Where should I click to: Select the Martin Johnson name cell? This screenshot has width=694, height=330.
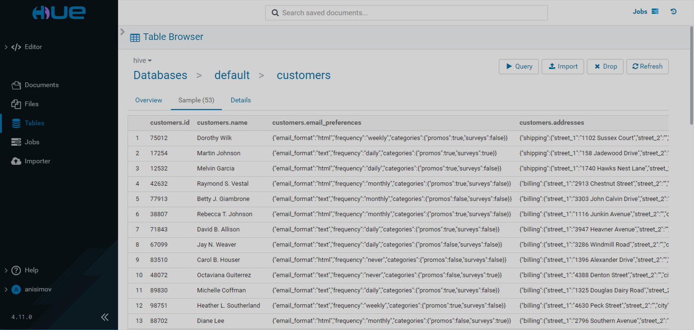(218, 153)
